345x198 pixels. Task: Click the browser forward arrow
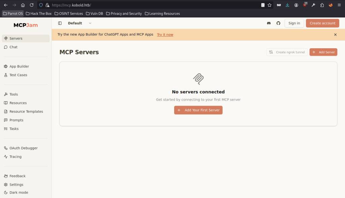[x=14, y=5]
